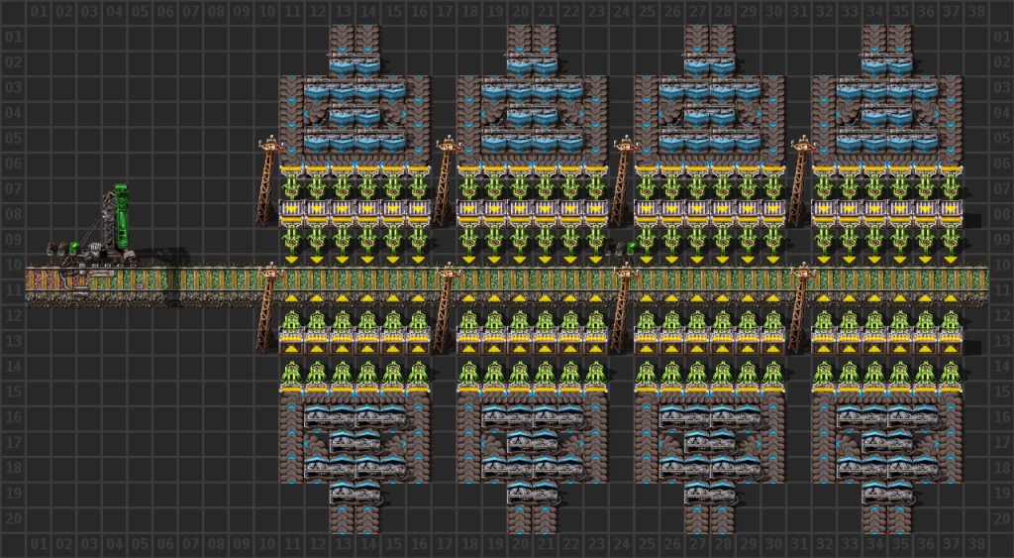Open the chest at column 14, row 13
The height and width of the screenshot is (558, 1014).
[367, 343]
